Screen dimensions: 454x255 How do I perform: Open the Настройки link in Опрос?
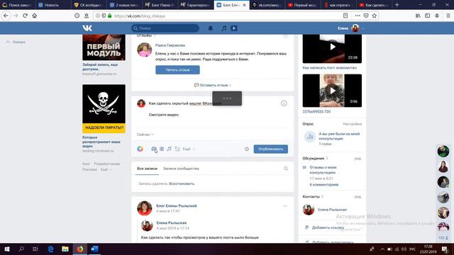coord(352,124)
